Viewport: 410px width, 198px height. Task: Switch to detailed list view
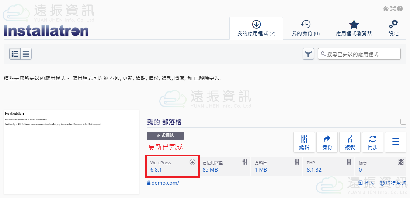[x=15, y=54]
